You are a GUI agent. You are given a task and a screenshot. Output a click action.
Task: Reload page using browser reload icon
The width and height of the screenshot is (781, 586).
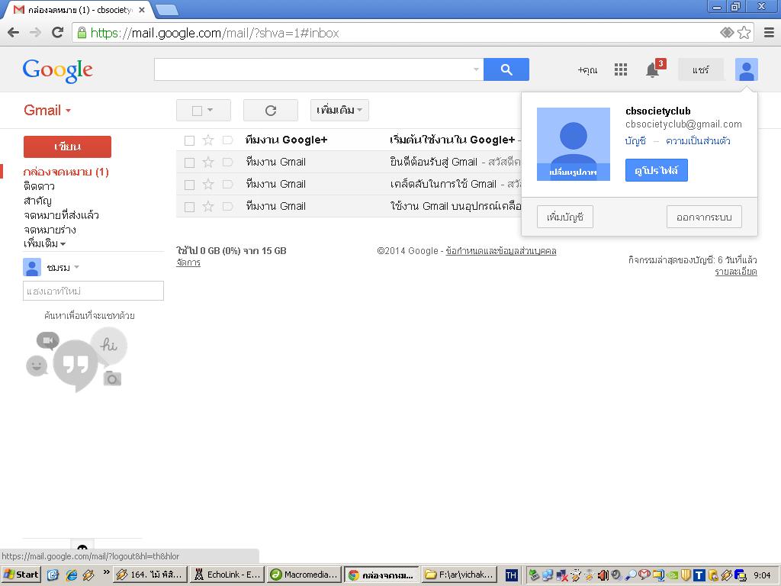pyautogui.click(x=58, y=32)
